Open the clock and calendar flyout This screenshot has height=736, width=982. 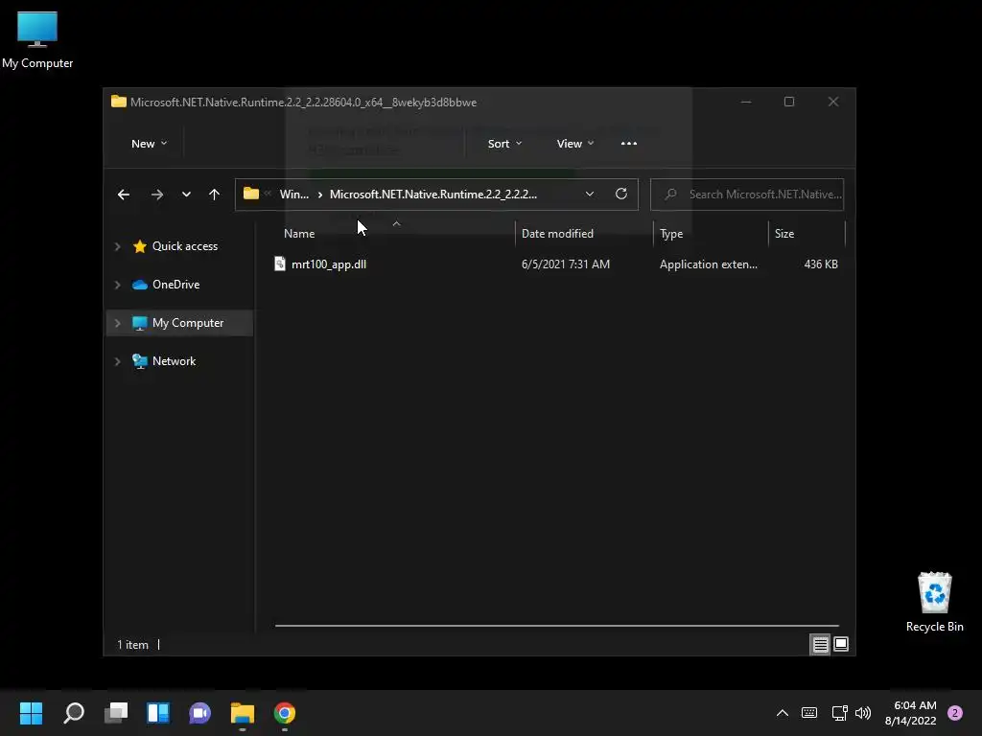[911, 713]
